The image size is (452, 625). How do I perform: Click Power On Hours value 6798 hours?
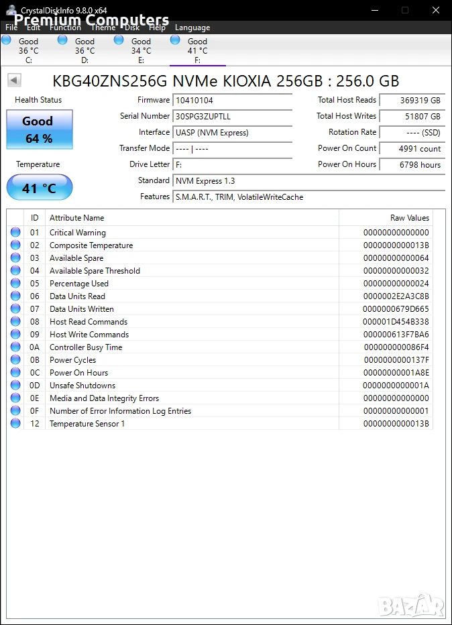click(412, 164)
